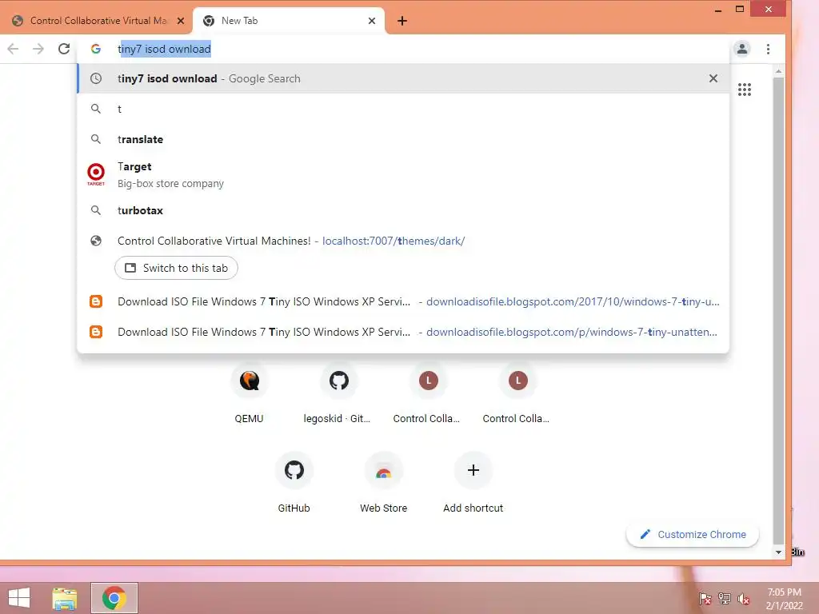Open the Chrome profile avatar icon
Screen dimensions: 819x614
tap(741, 49)
